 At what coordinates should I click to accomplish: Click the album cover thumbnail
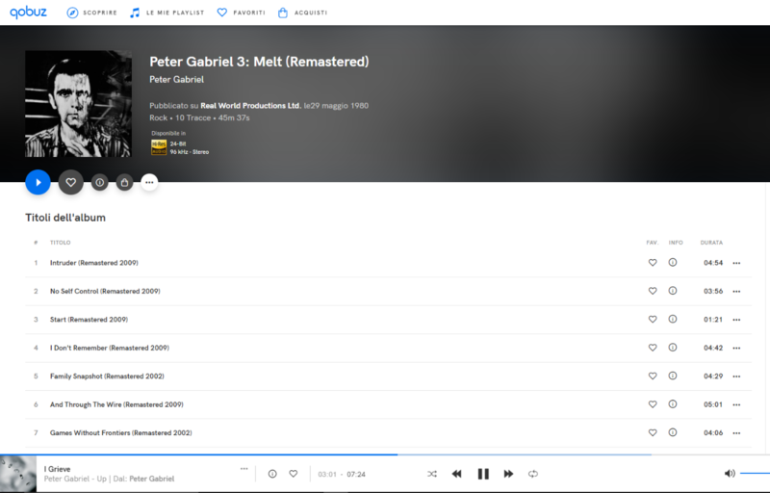(79, 104)
